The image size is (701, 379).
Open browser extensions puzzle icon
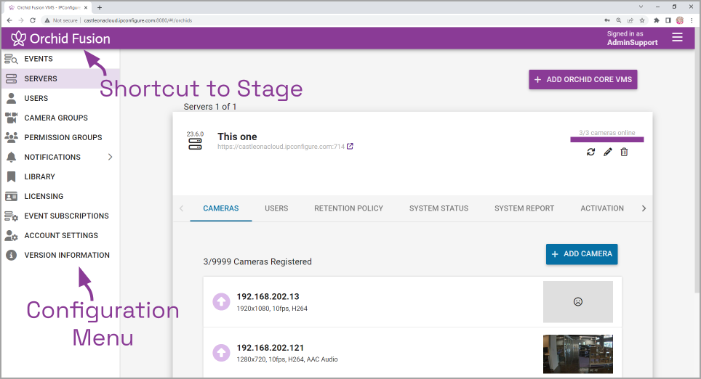(657, 20)
